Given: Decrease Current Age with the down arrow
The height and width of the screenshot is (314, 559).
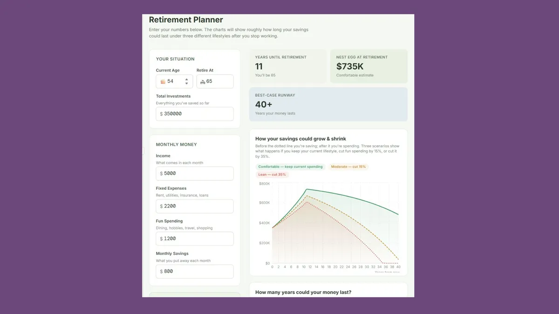Looking at the screenshot, I should [187, 84].
